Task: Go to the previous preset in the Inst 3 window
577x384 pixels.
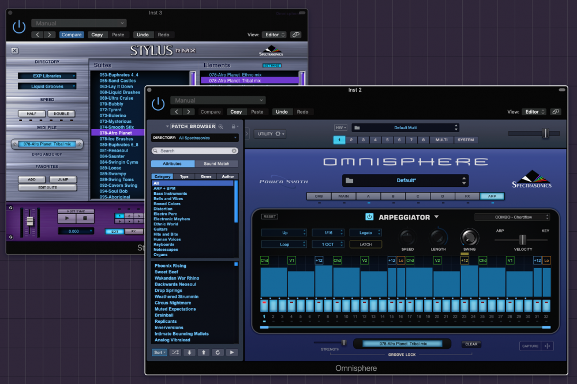Action: click(38, 35)
